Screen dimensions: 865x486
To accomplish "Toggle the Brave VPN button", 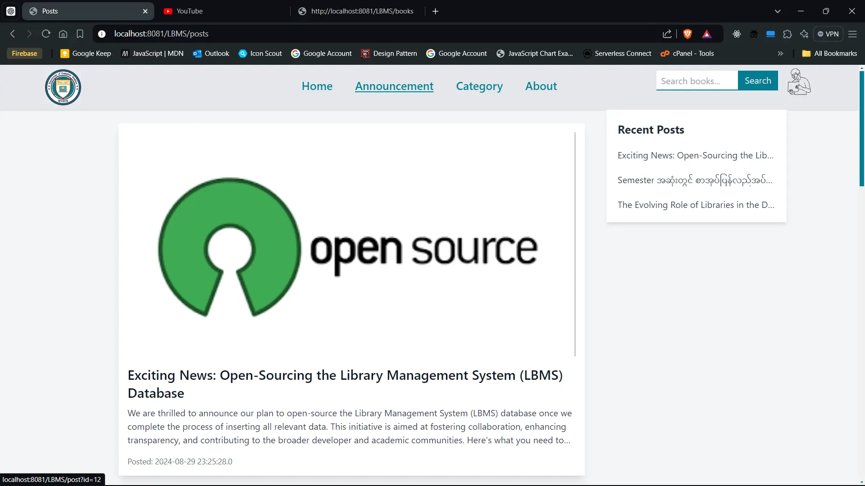I will (x=828, y=34).
